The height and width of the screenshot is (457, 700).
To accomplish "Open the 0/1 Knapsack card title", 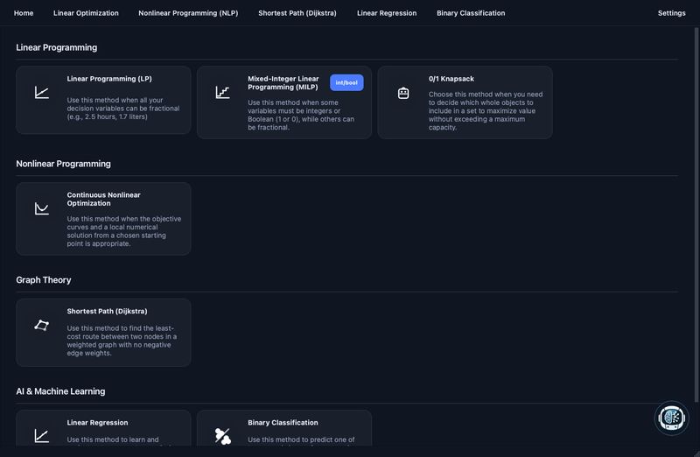I will pyautogui.click(x=451, y=79).
